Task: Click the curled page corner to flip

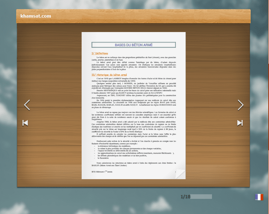Action: (x=180, y=174)
